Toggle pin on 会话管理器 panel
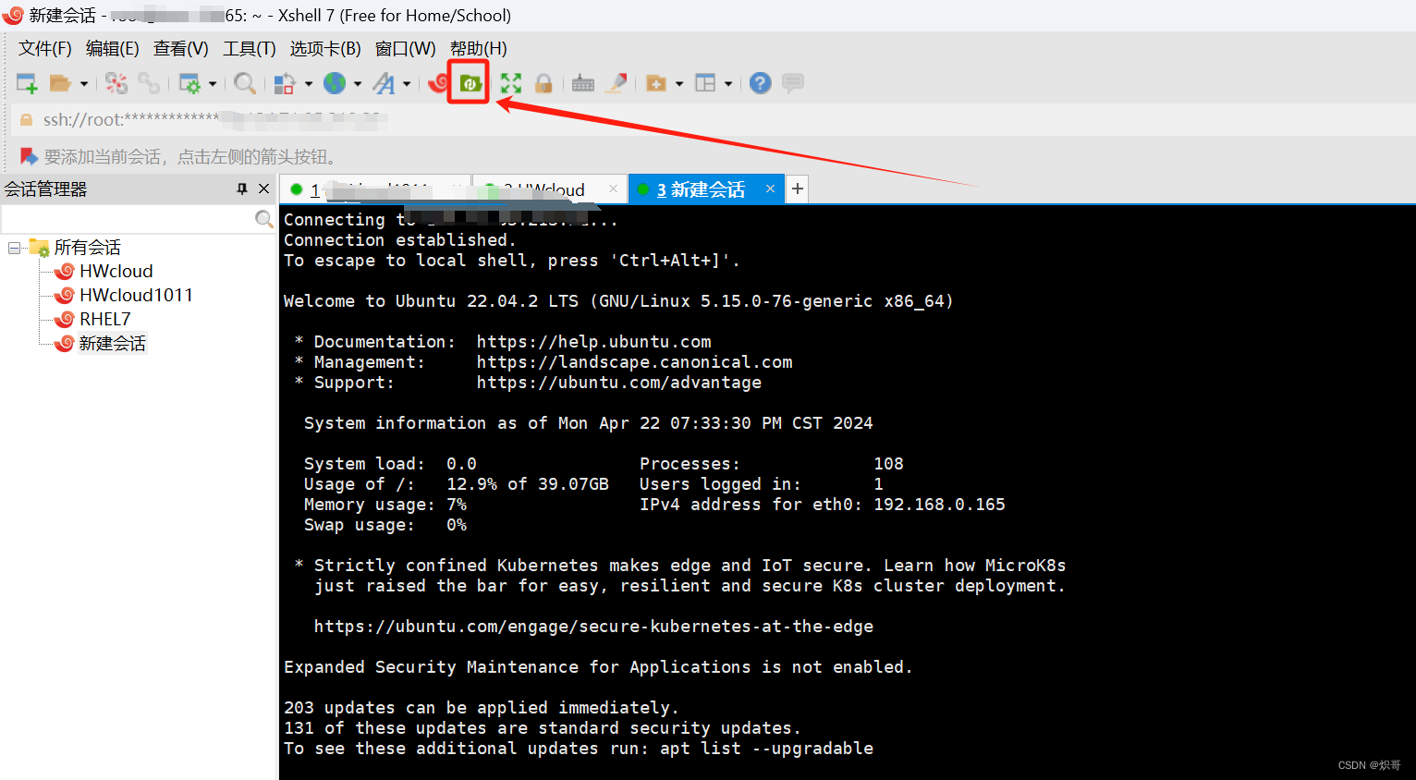Screen dimensions: 1416x780 (242, 189)
